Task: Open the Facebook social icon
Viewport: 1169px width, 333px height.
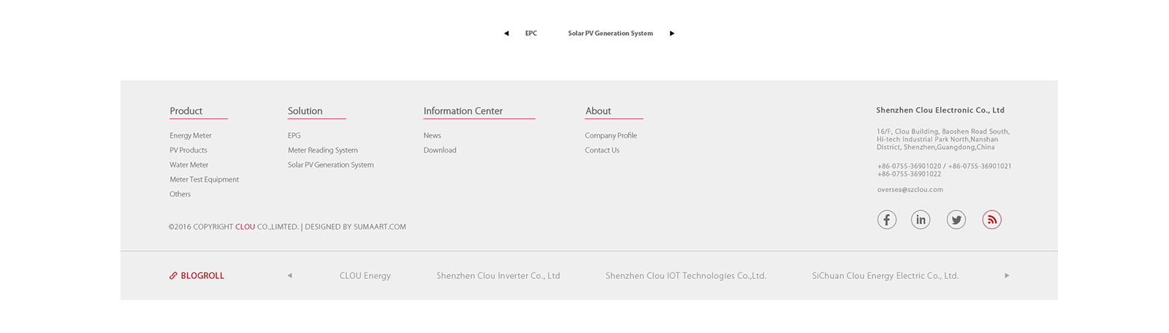Action: coord(886,220)
